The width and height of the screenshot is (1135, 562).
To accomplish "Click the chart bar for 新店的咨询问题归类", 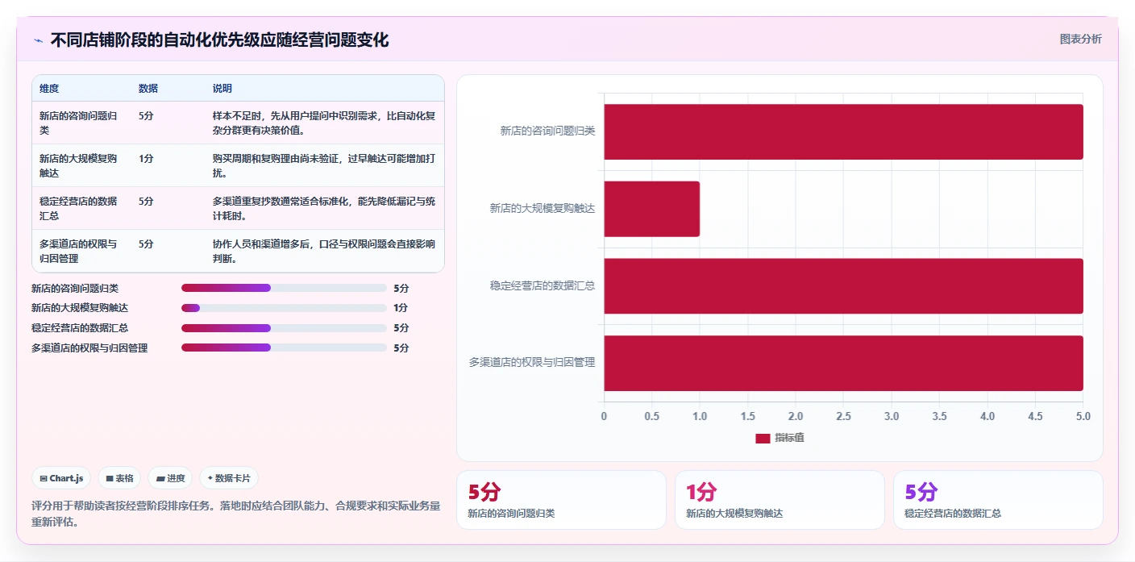I will (843, 131).
